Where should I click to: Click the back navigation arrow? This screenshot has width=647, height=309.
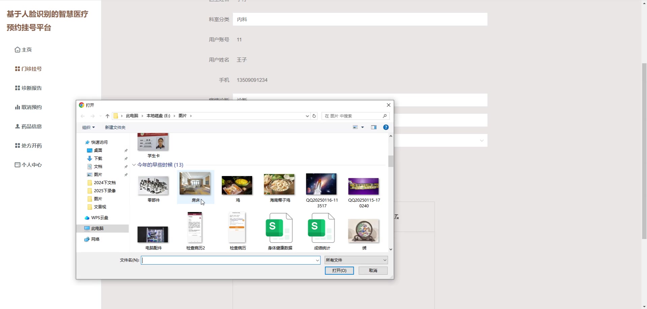point(83,116)
